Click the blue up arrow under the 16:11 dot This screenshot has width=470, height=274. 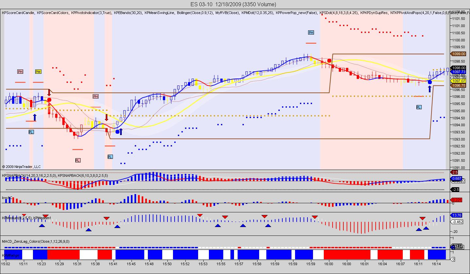pos(430,89)
